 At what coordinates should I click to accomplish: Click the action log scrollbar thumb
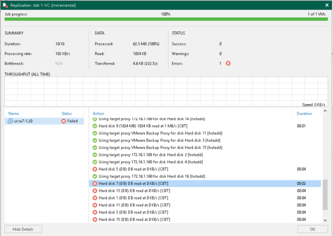[x=325, y=195]
